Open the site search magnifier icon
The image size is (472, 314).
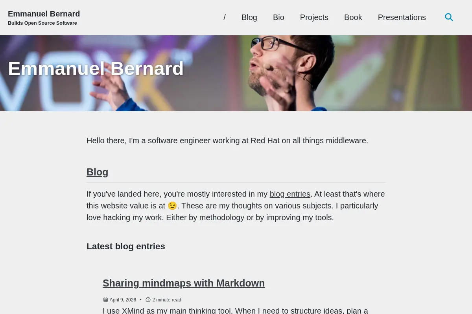coord(449,17)
